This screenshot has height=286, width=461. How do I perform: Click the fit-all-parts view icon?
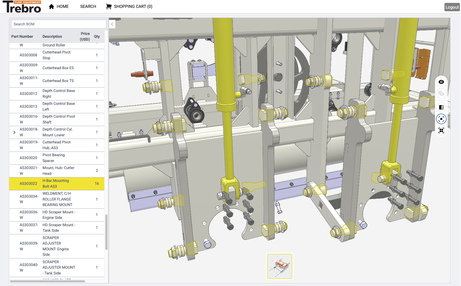click(x=441, y=131)
